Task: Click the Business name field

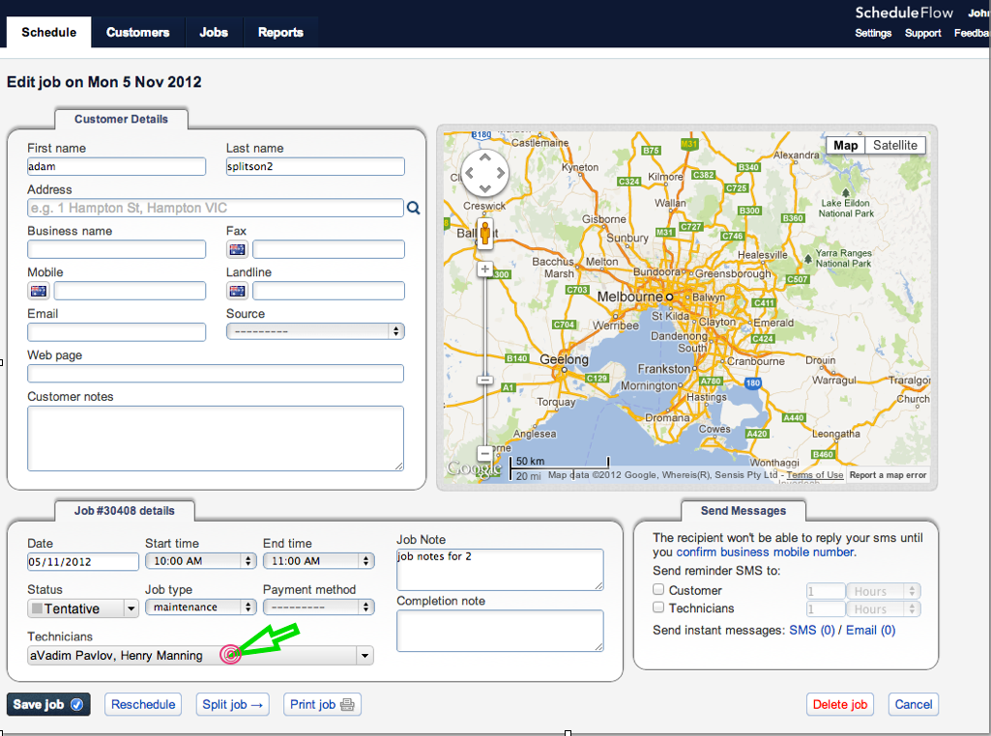Action: pos(116,249)
